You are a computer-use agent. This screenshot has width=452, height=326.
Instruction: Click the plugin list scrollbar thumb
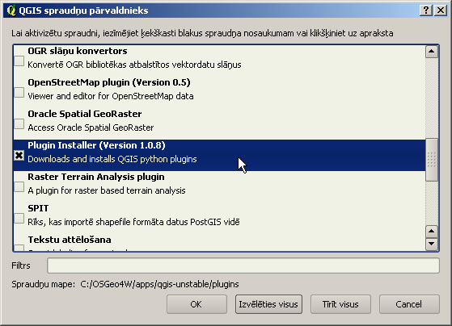[x=431, y=160]
